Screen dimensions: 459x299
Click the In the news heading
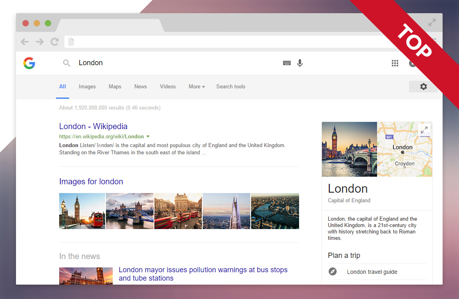(x=80, y=256)
